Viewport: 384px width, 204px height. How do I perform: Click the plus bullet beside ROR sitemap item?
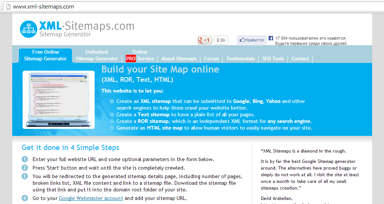112,121
